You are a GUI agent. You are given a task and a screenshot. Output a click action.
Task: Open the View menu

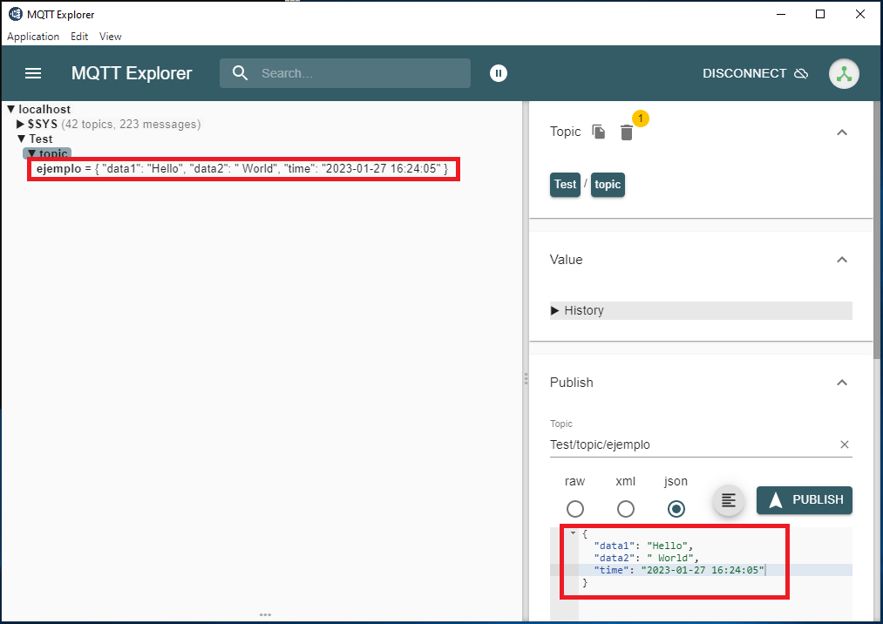click(111, 36)
